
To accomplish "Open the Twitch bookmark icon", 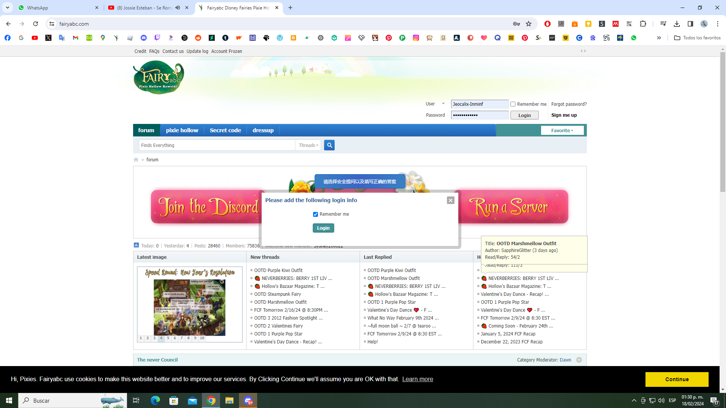I will 157,38.
